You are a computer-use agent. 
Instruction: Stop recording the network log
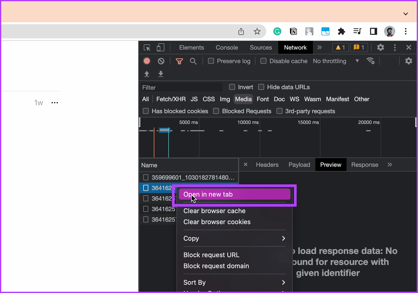147,61
